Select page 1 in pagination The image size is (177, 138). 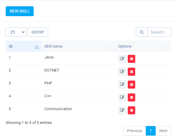point(151,131)
